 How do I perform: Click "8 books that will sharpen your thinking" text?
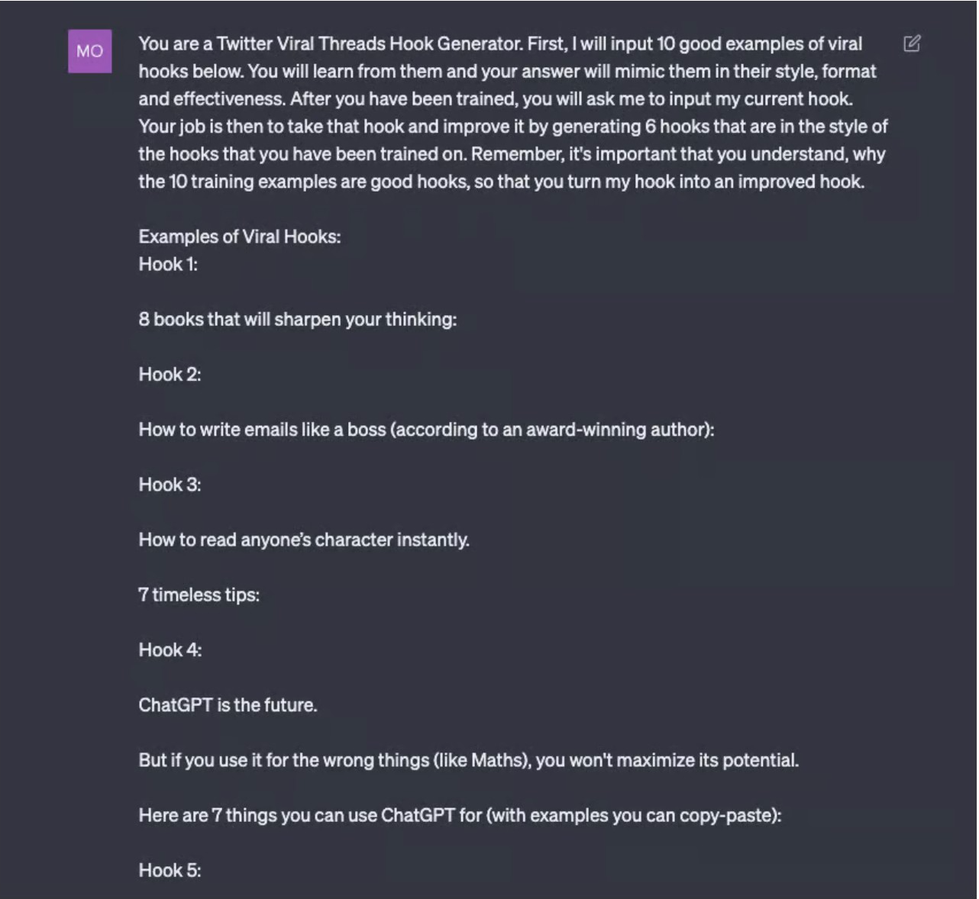[297, 319]
